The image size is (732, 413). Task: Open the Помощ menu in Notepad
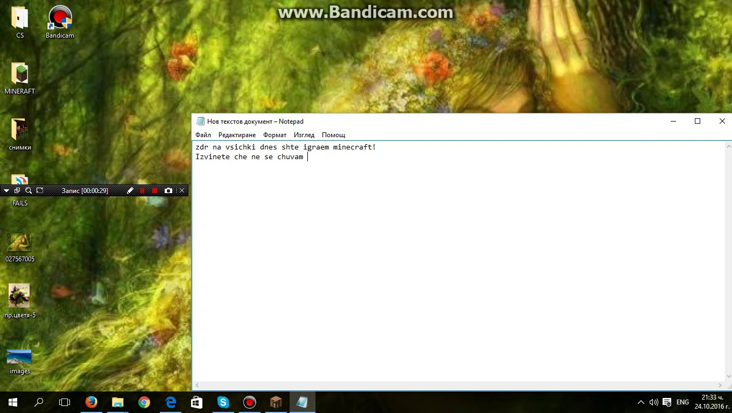(333, 135)
